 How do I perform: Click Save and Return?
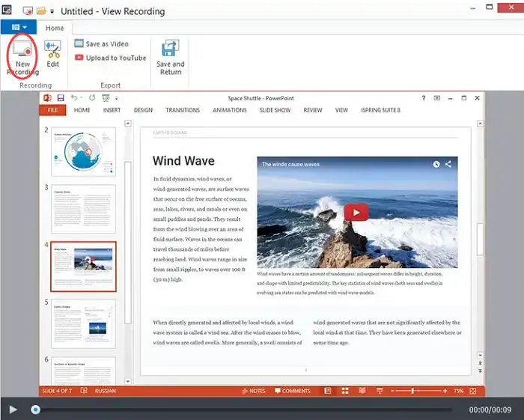171,57
